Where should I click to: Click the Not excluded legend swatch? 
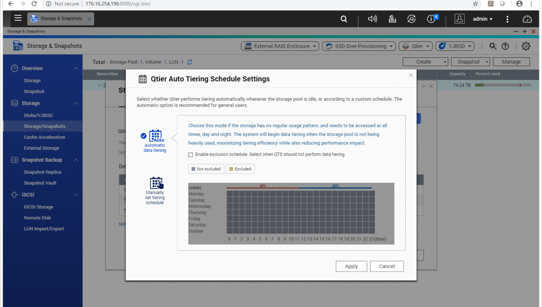193,169
